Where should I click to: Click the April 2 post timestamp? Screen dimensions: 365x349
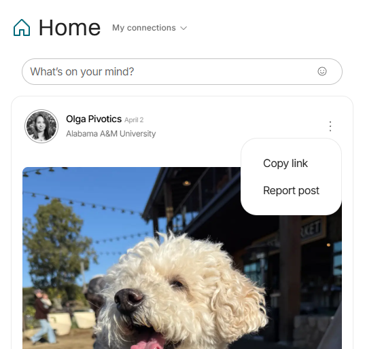coord(134,120)
